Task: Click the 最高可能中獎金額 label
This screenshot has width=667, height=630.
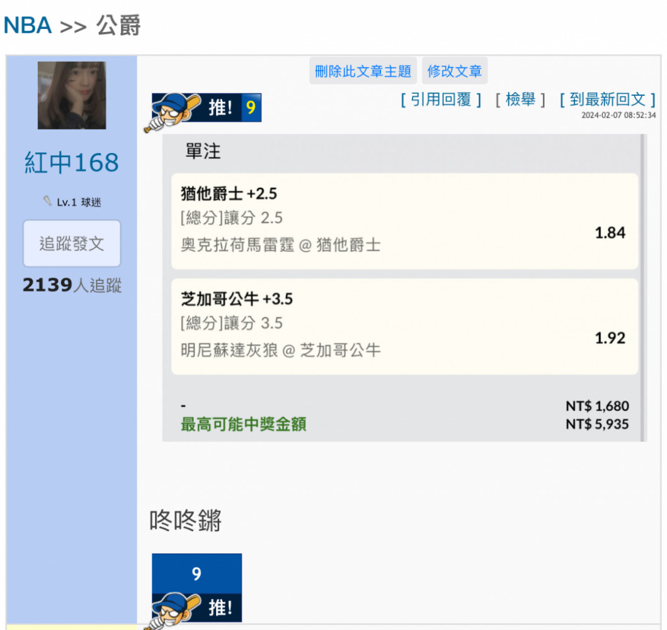Action: [x=243, y=424]
